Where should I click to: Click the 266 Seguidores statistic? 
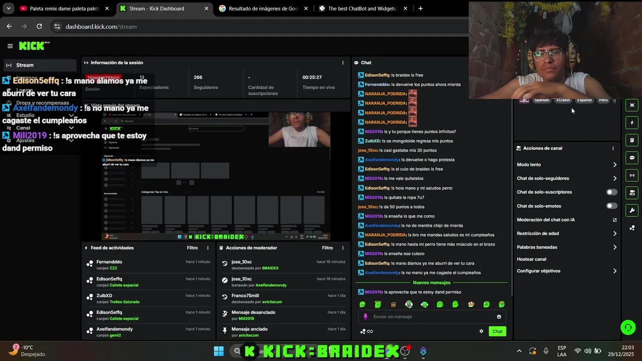click(x=206, y=82)
